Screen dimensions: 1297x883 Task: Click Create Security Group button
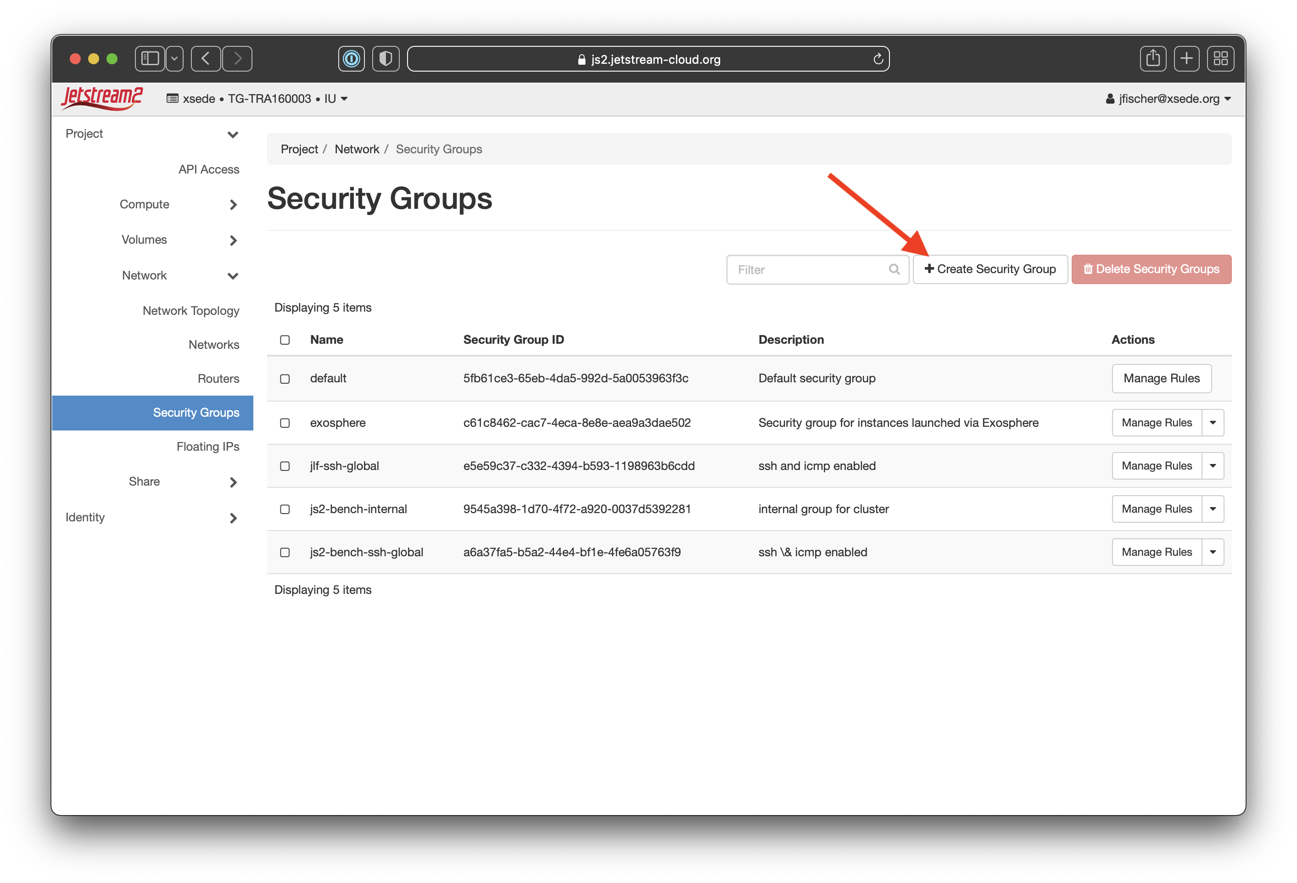click(x=990, y=269)
